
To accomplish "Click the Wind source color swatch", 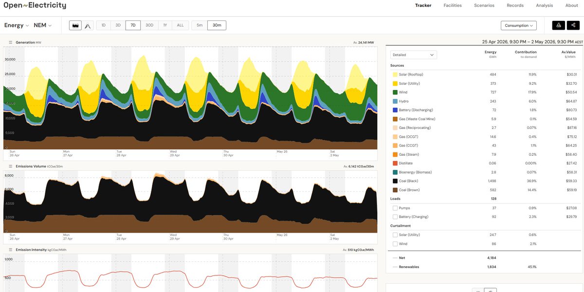I will click(x=395, y=92).
